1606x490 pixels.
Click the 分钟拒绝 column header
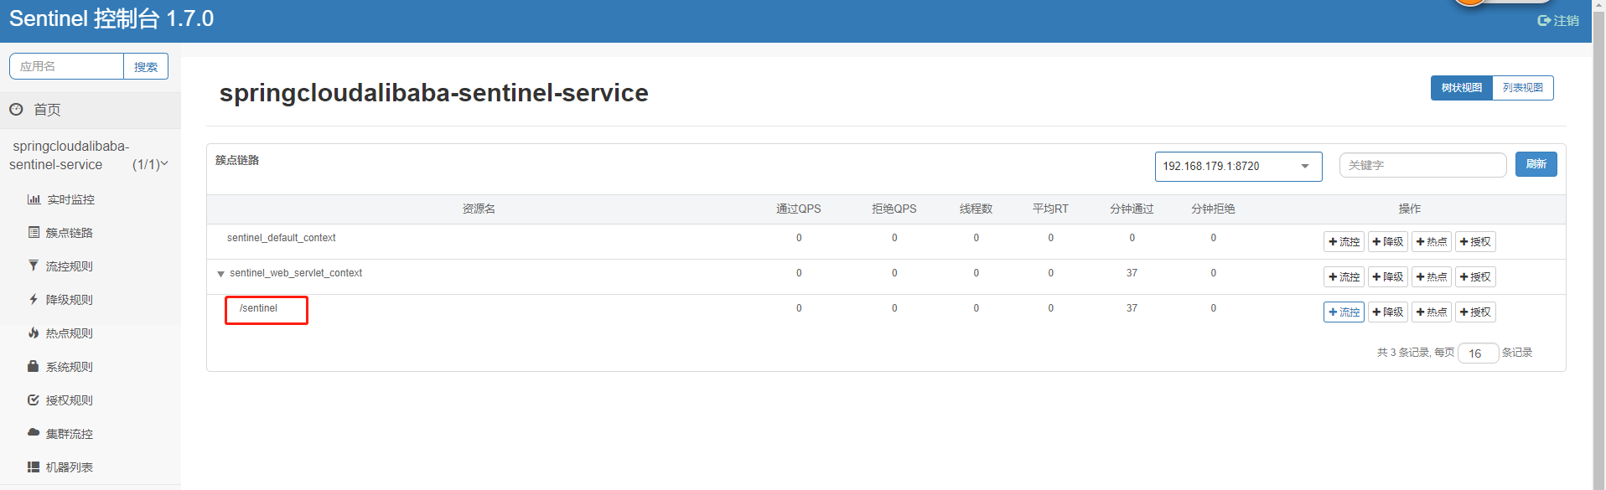(1213, 209)
